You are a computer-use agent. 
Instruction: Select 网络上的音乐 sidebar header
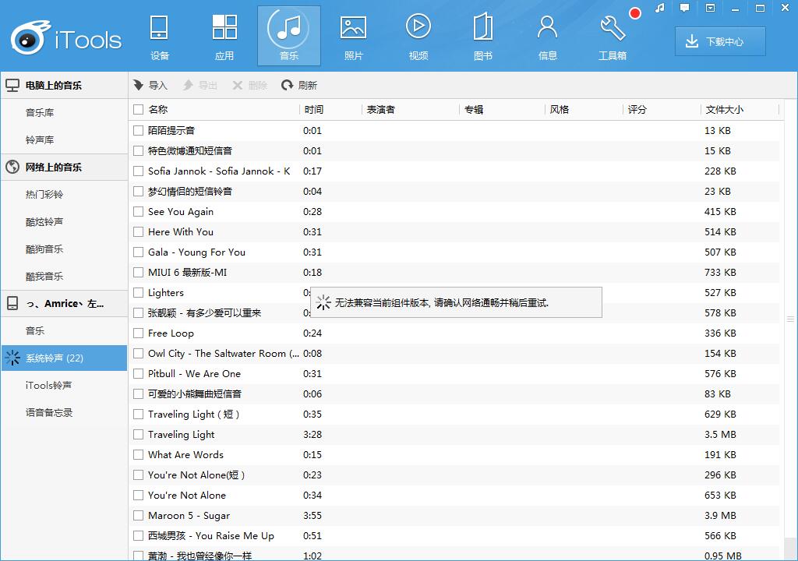click(x=64, y=168)
